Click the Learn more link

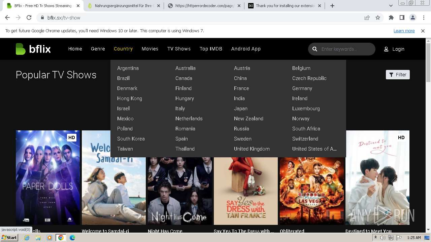coord(404,31)
